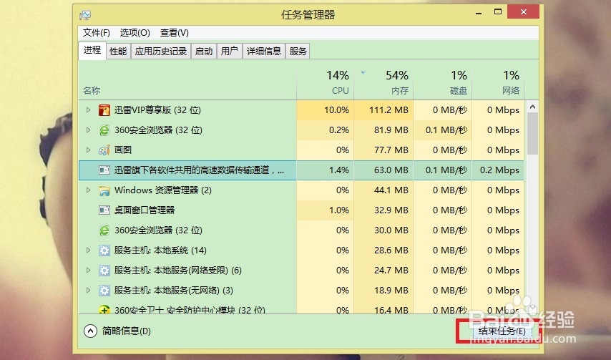Screen dimensions: 611x360
Task: Click the 24.7 MB memory cell
Action: pyautogui.click(x=383, y=271)
